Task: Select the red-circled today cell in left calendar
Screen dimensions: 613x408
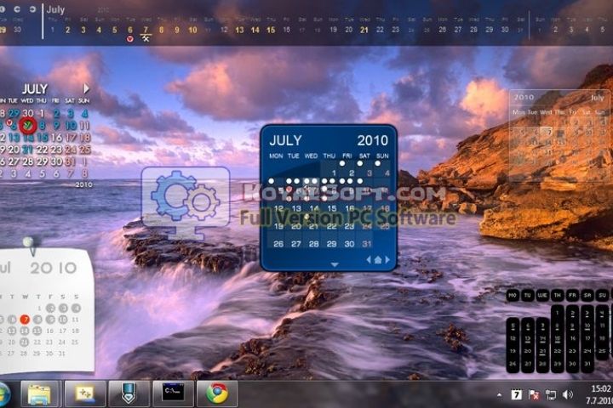Action: tap(28, 125)
